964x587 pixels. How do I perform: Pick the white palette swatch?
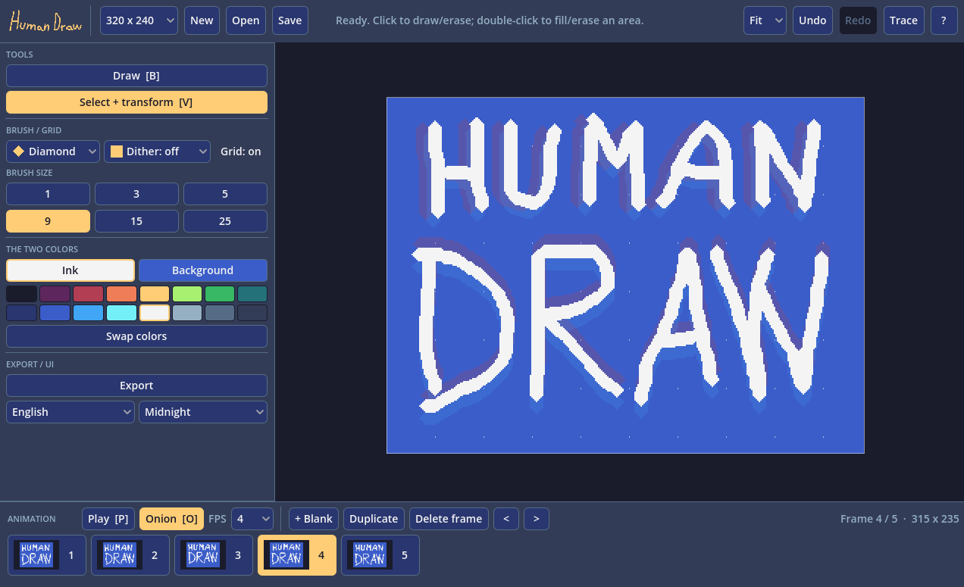(x=155, y=313)
